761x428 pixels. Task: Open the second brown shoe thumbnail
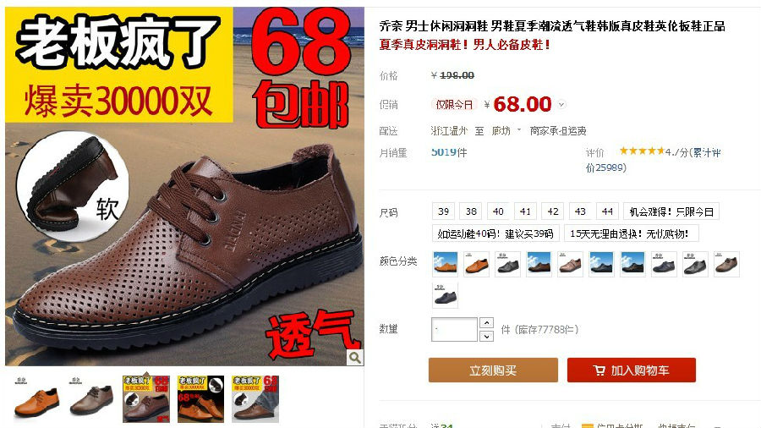[91, 399]
